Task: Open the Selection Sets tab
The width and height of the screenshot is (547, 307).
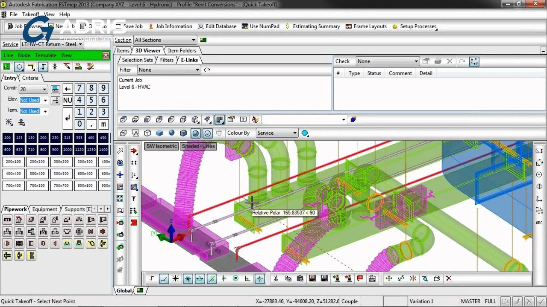Action: (x=137, y=60)
